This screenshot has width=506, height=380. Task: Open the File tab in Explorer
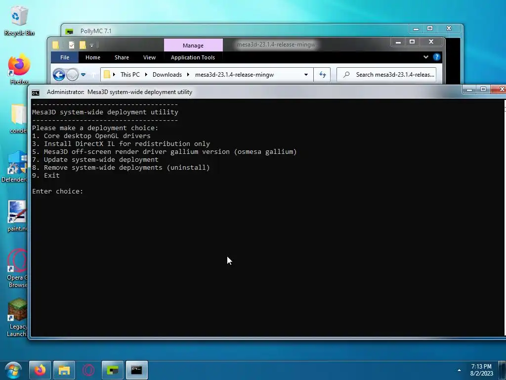pos(65,57)
